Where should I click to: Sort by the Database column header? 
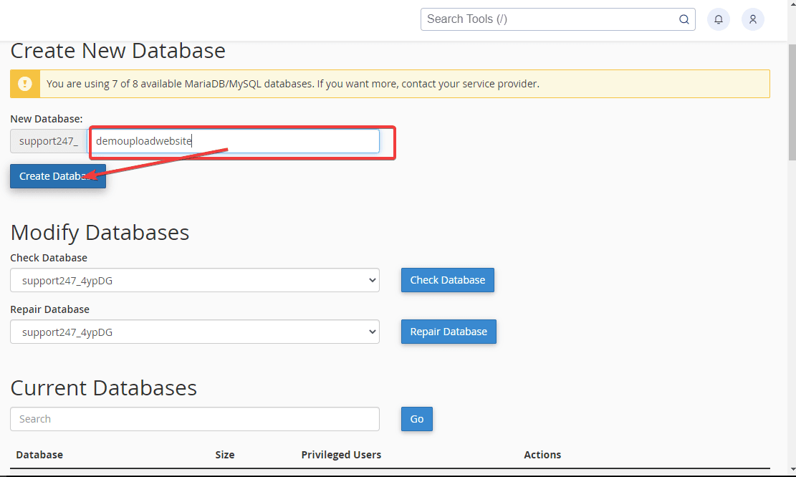click(39, 455)
